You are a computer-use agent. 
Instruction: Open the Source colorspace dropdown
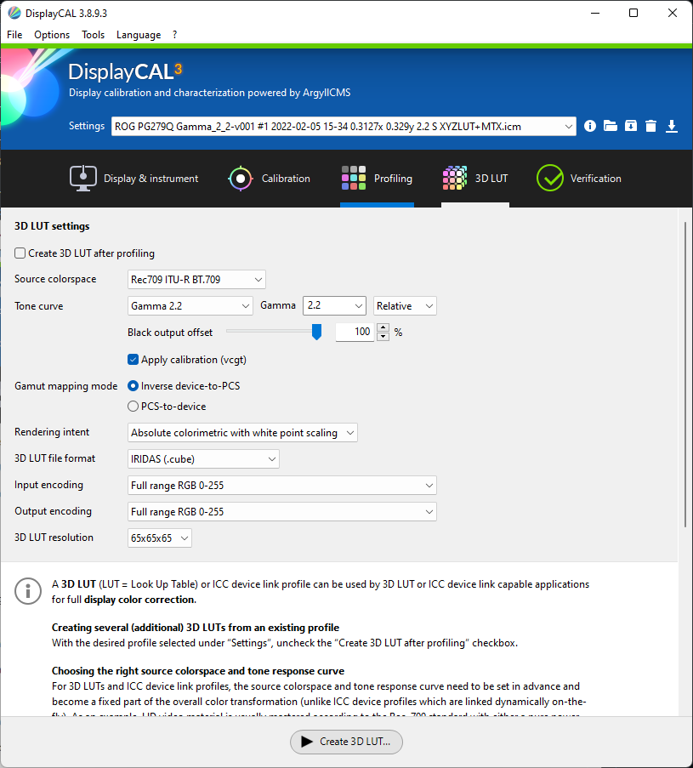196,280
